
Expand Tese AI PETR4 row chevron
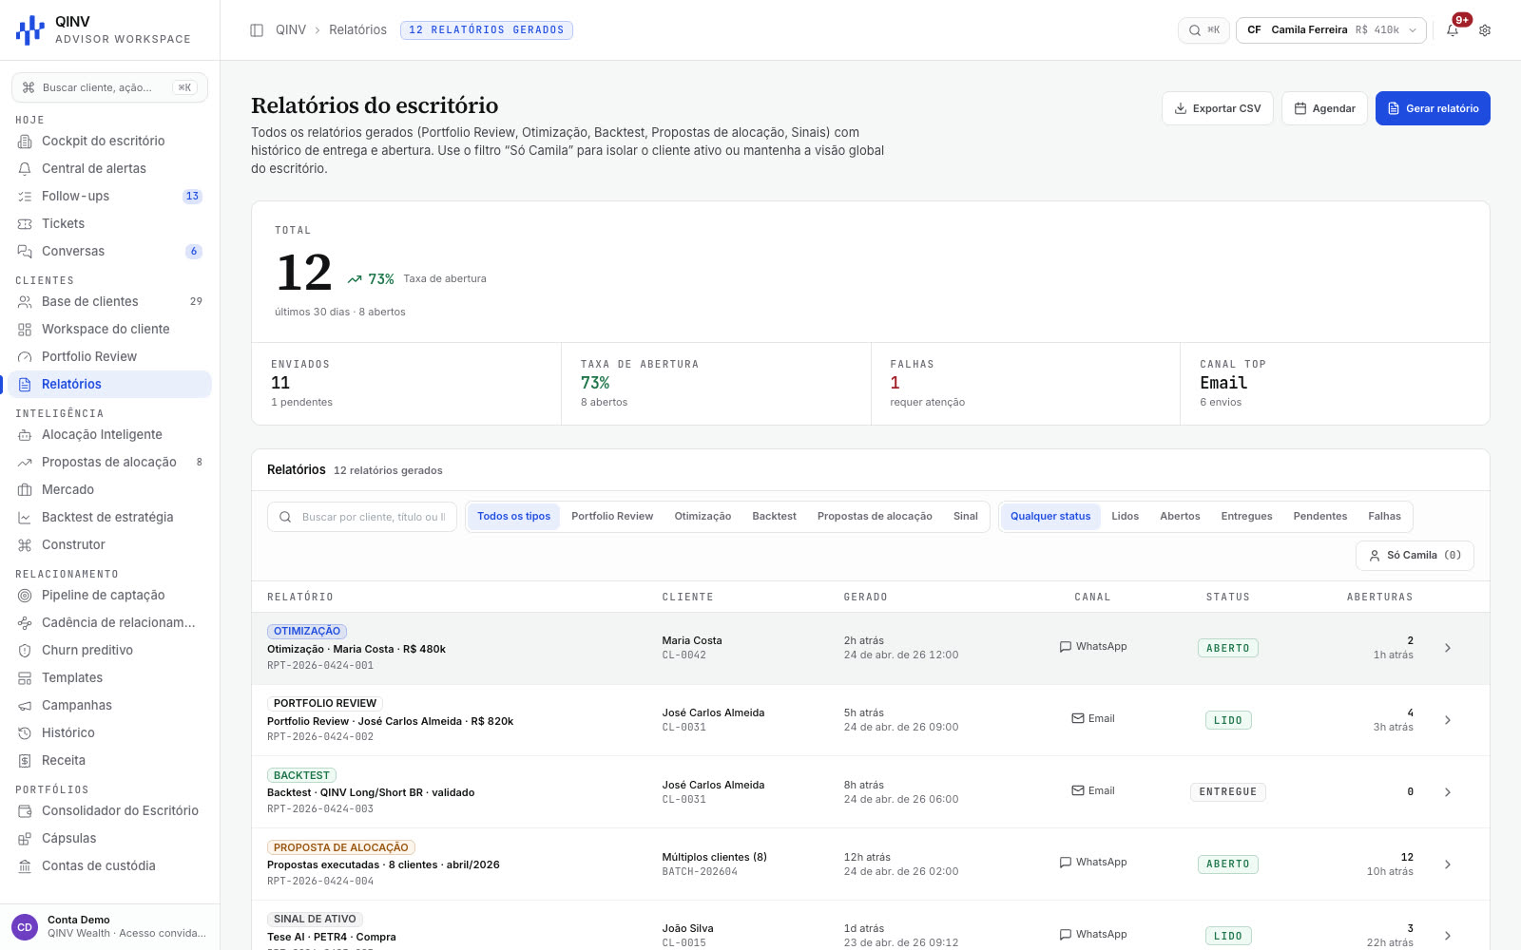coord(1448,936)
